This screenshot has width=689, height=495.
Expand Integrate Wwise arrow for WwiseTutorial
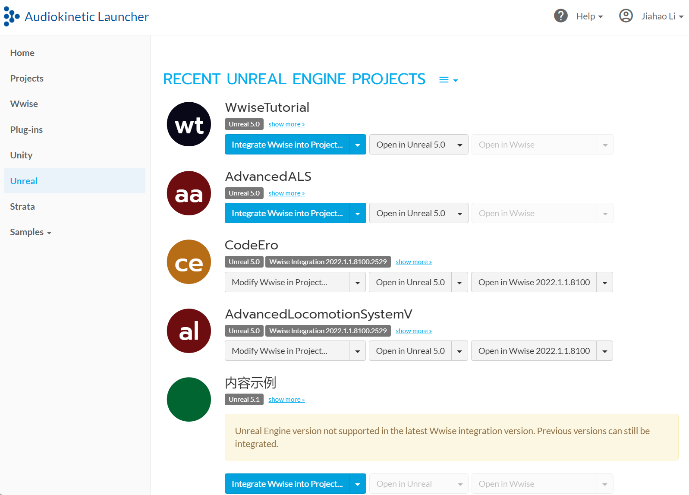pyautogui.click(x=358, y=145)
